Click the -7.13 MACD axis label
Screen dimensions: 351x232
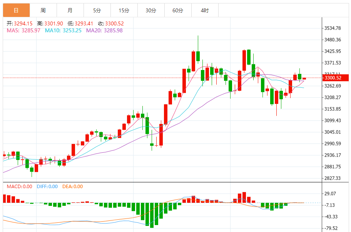329,205
